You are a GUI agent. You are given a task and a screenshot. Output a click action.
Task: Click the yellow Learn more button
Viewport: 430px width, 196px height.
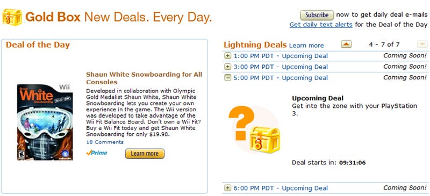click(145, 154)
